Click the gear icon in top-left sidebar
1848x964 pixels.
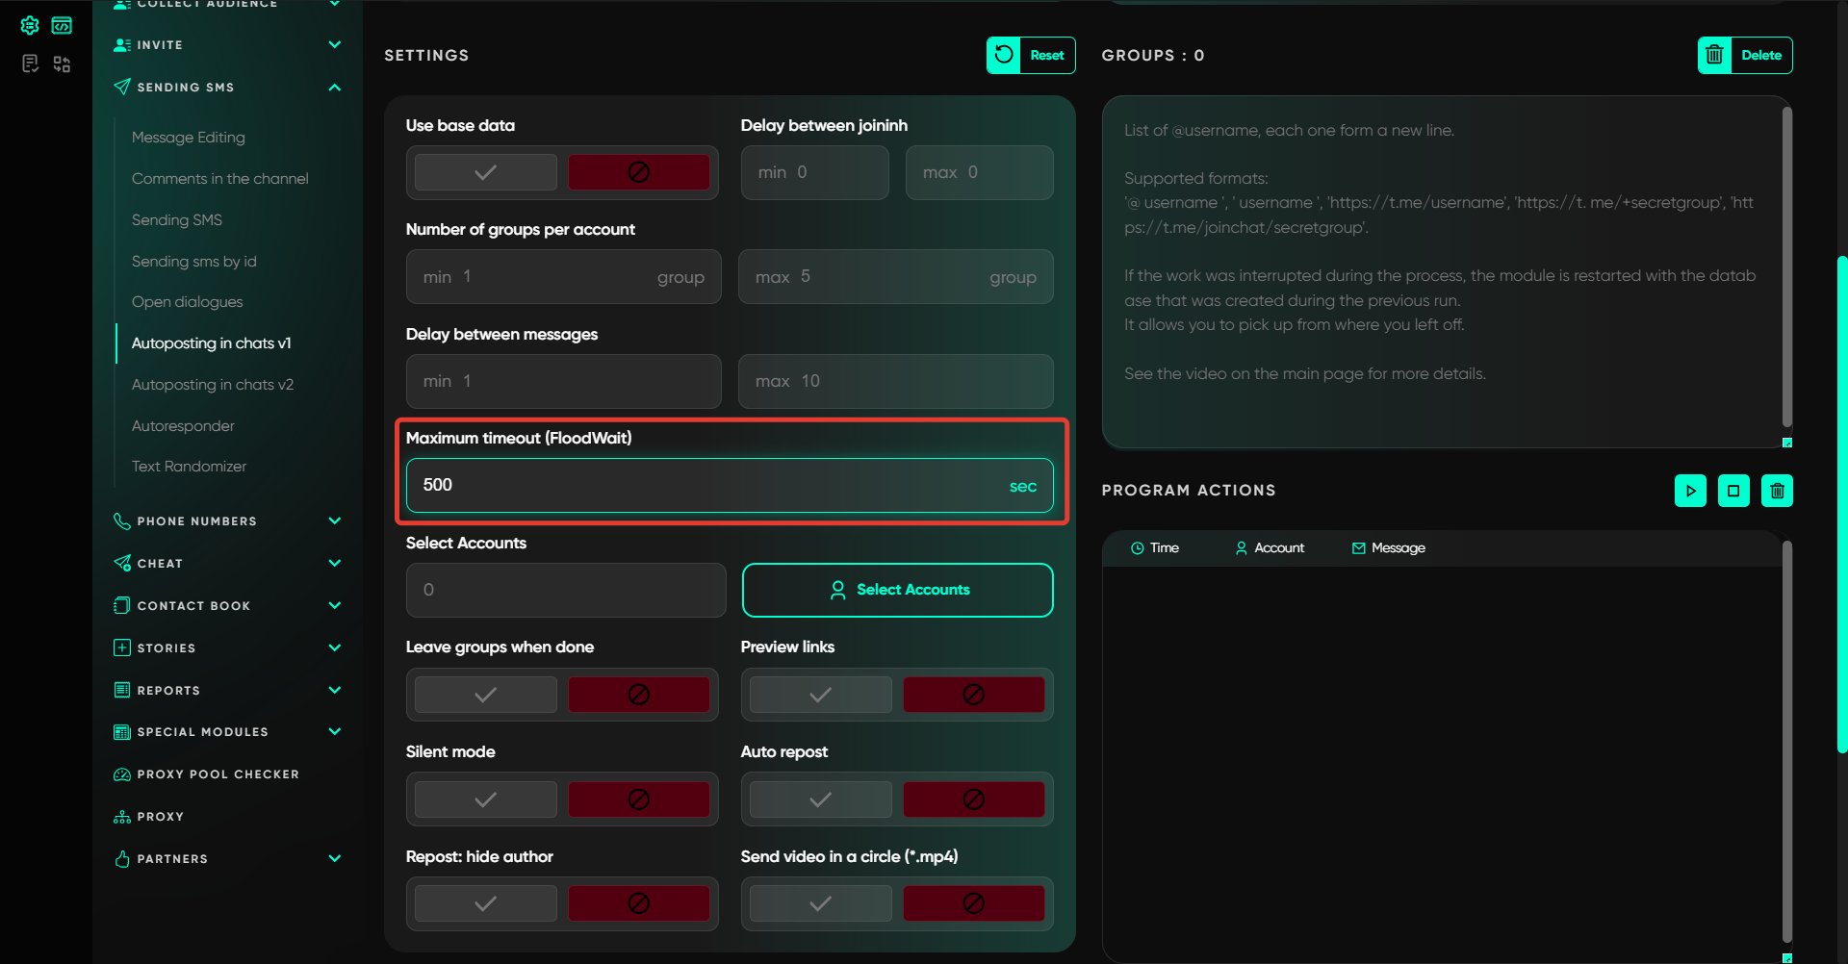click(30, 26)
